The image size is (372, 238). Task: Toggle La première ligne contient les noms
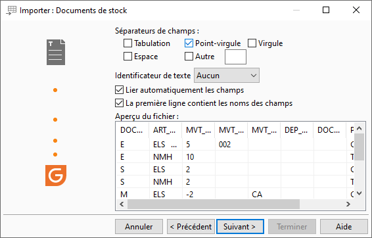point(119,103)
